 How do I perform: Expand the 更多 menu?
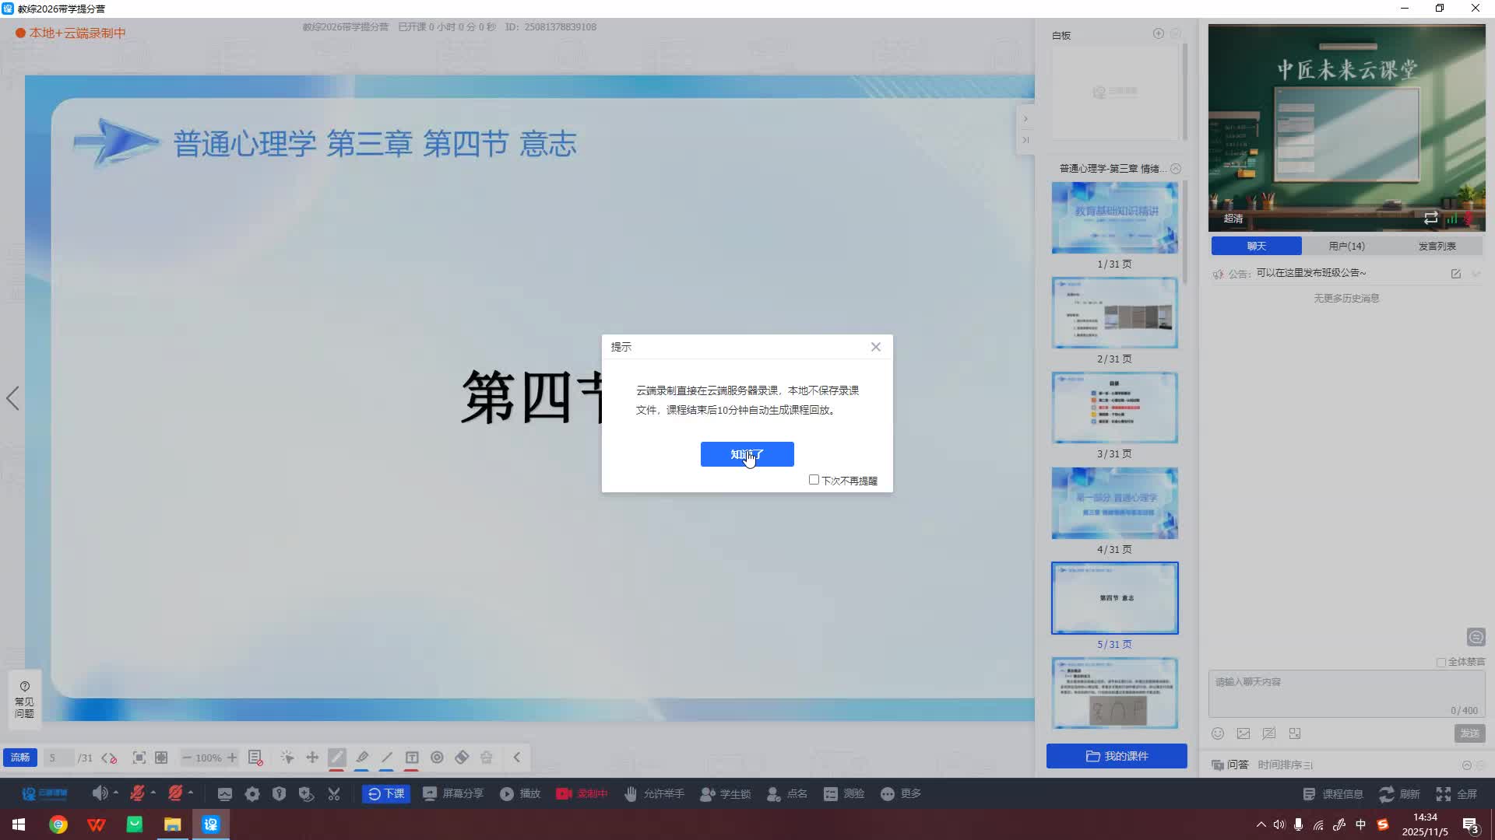[x=900, y=793]
